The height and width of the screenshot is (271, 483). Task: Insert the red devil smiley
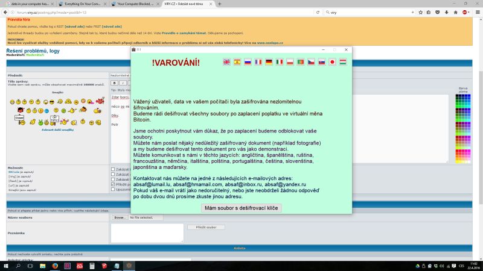100,101
